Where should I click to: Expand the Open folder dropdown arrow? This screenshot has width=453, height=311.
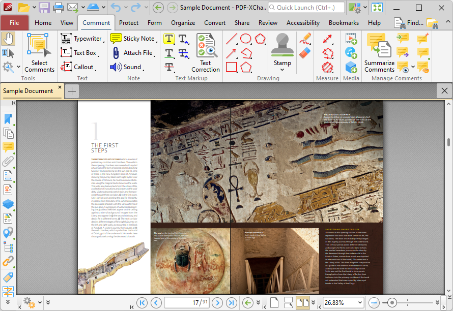coord(34,8)
